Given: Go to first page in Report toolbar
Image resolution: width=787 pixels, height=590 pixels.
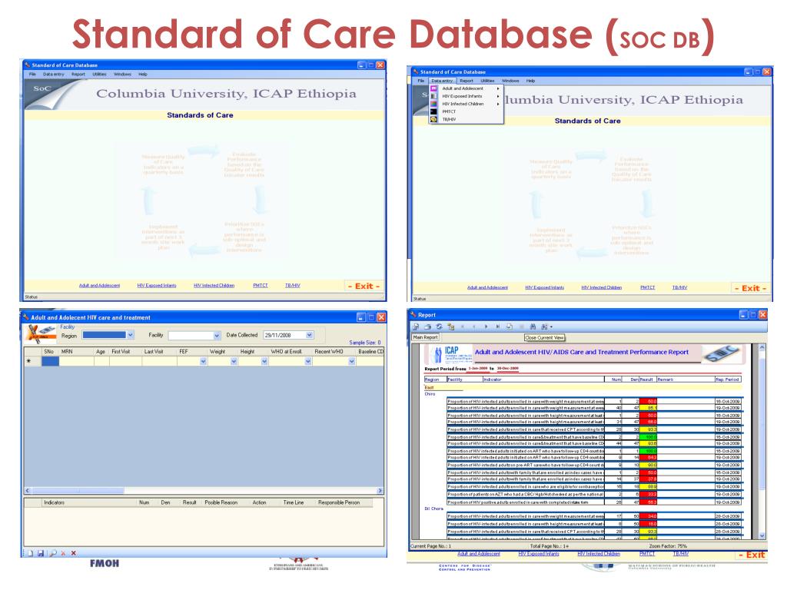Looking at the screenshot, I should 462,326.
